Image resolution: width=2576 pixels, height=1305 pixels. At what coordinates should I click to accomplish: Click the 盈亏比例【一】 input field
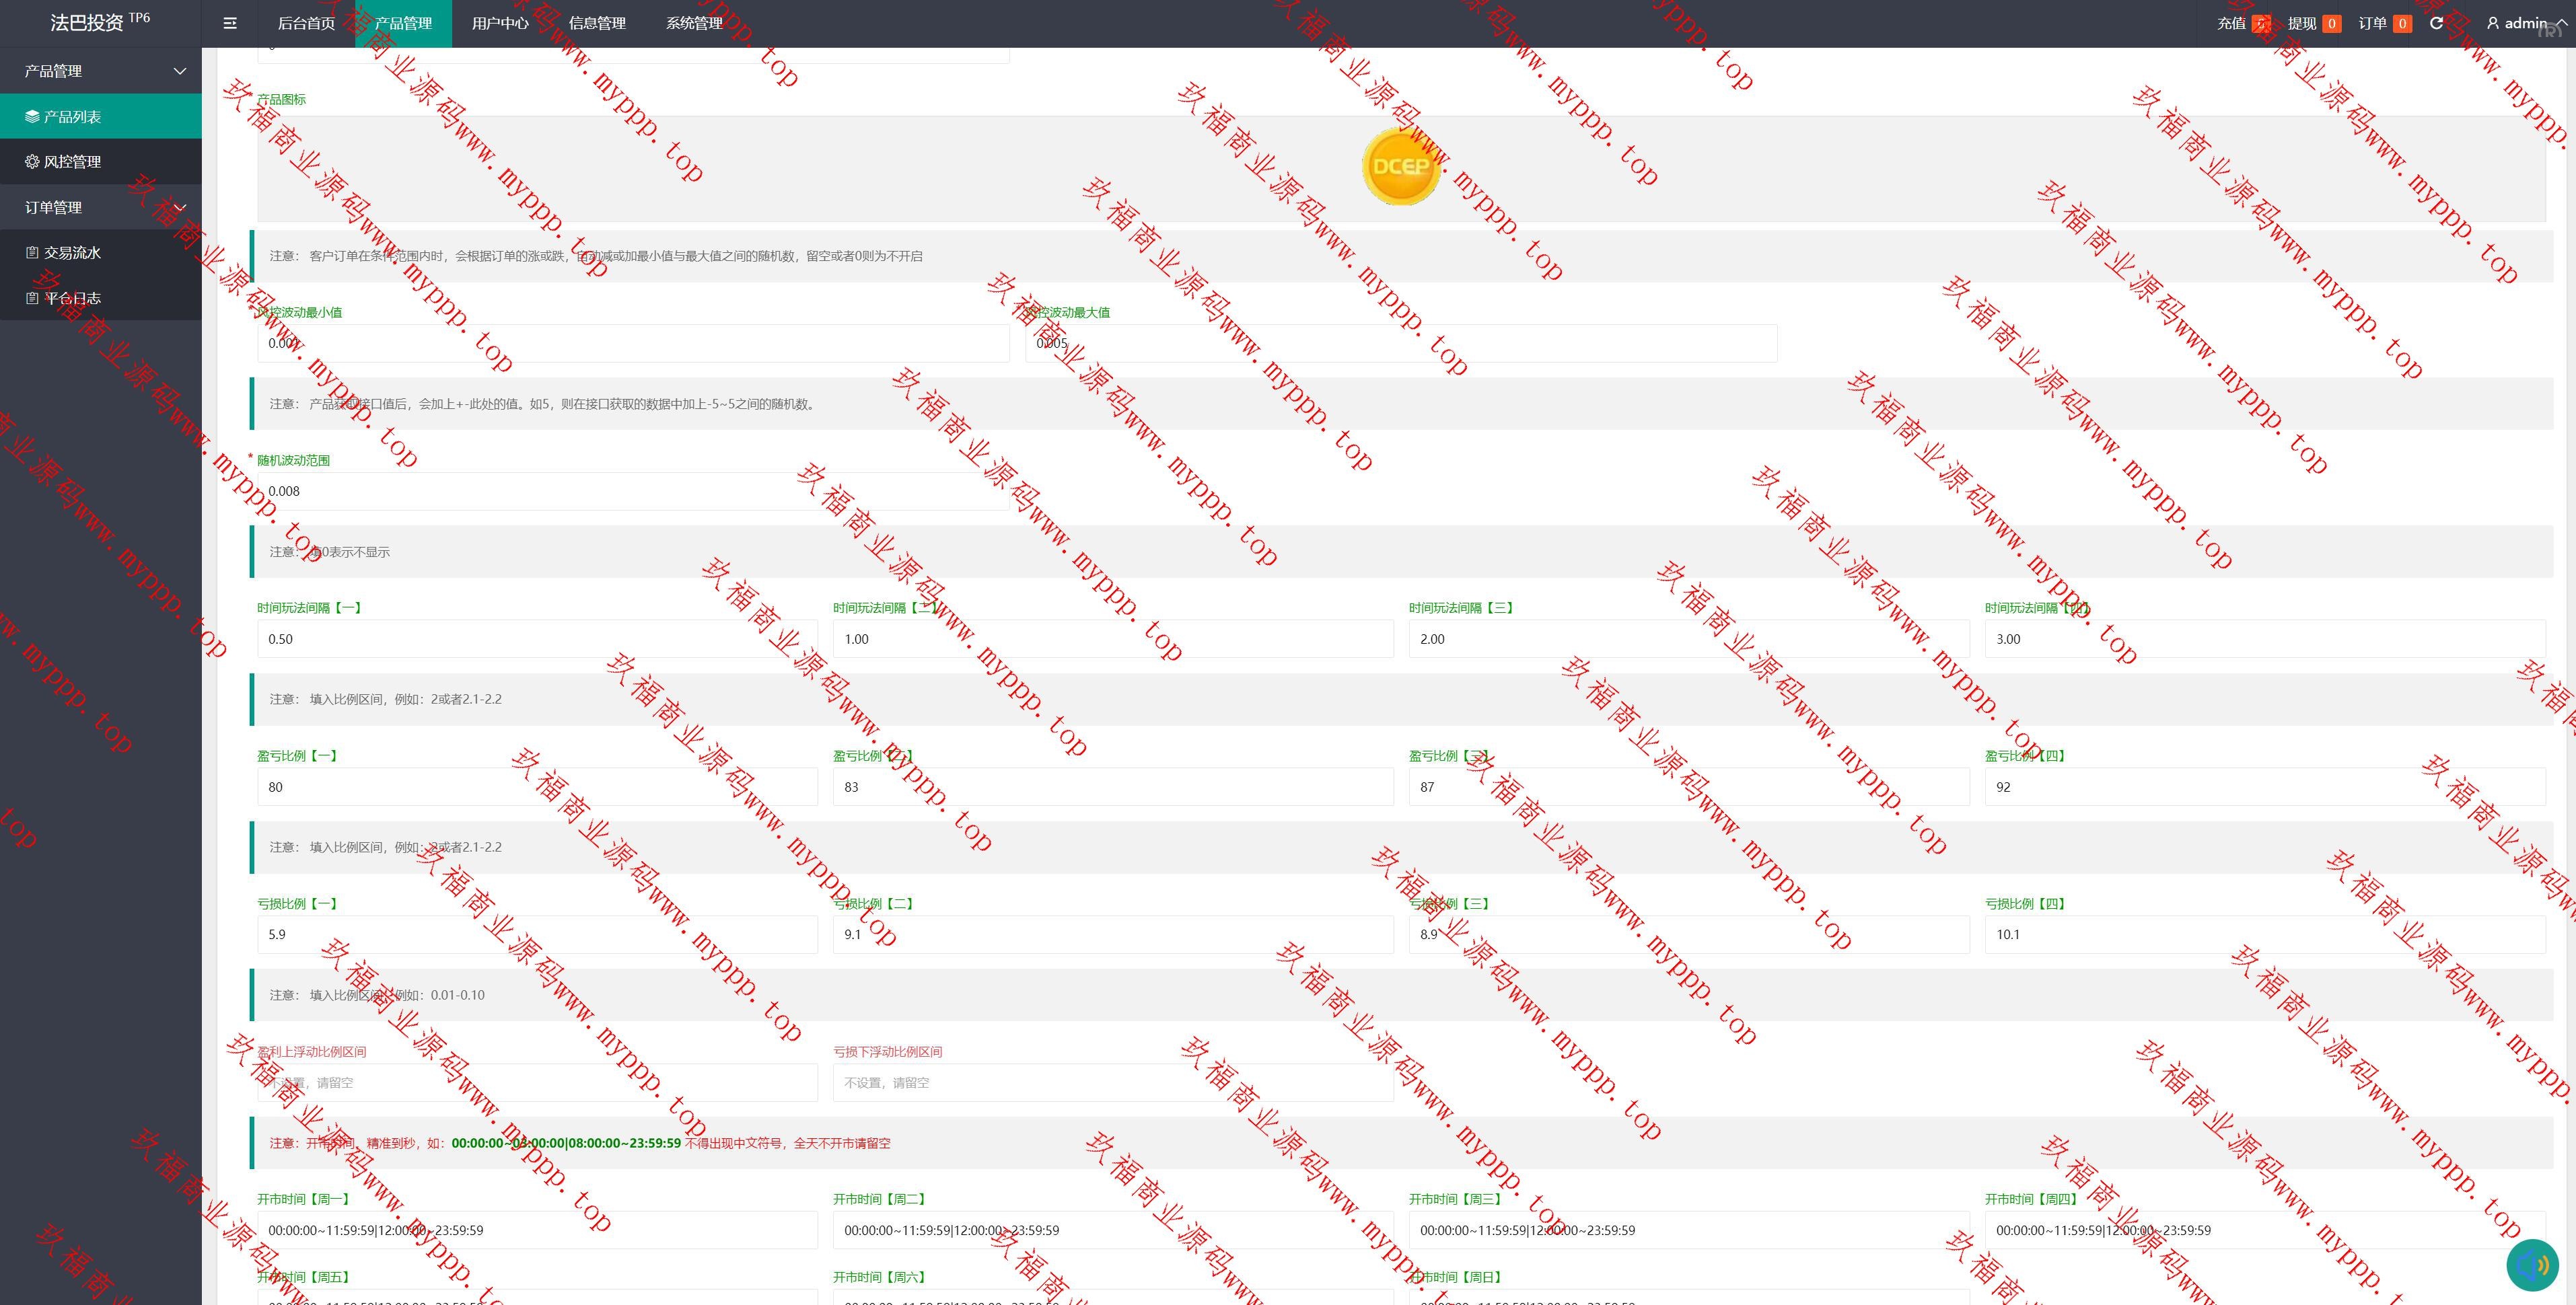point(537,787)
